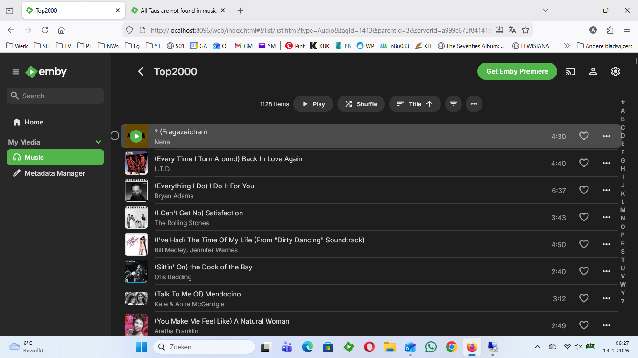
Task: Open the Emby cast to device icon
Action: pyautogui.click(x=570, y=71)
